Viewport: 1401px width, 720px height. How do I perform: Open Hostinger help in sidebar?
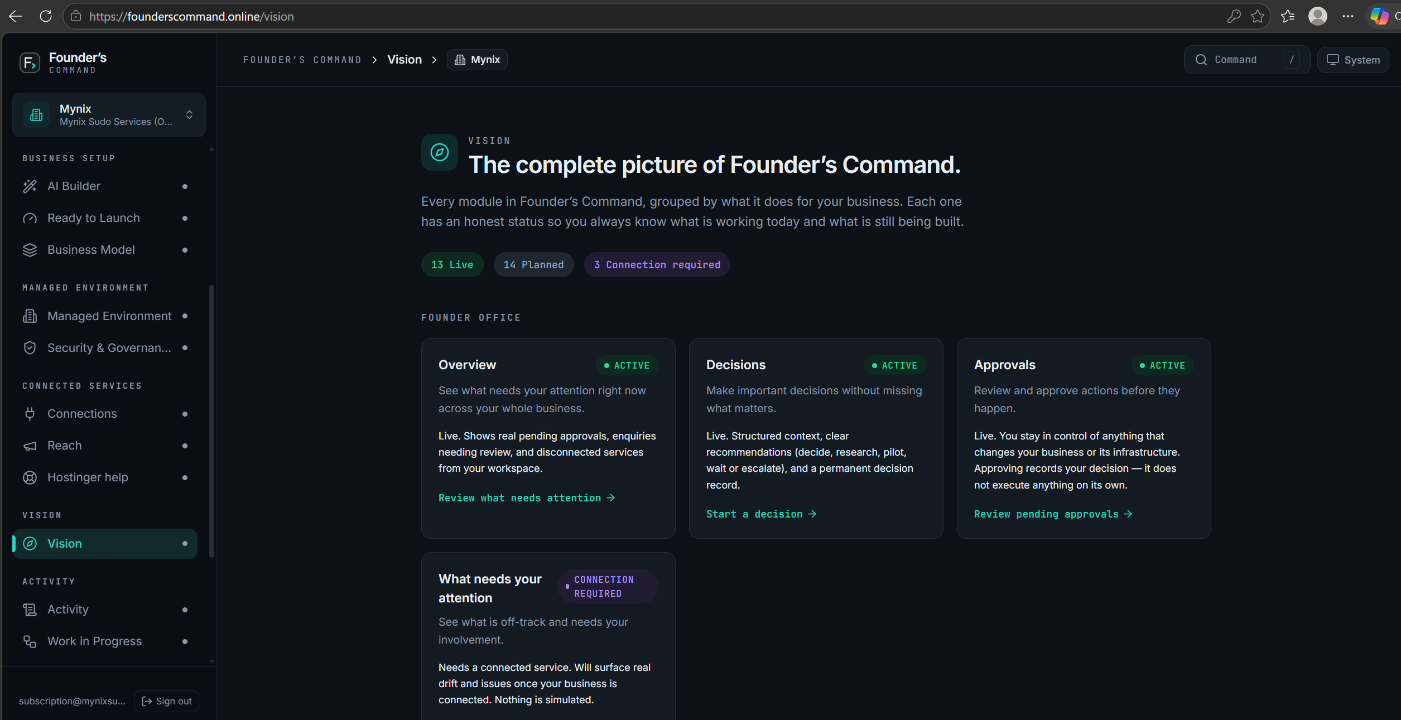pos(105,477)
